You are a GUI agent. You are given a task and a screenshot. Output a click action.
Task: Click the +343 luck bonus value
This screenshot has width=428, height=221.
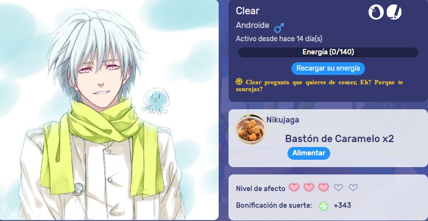[x=342, y=205]
